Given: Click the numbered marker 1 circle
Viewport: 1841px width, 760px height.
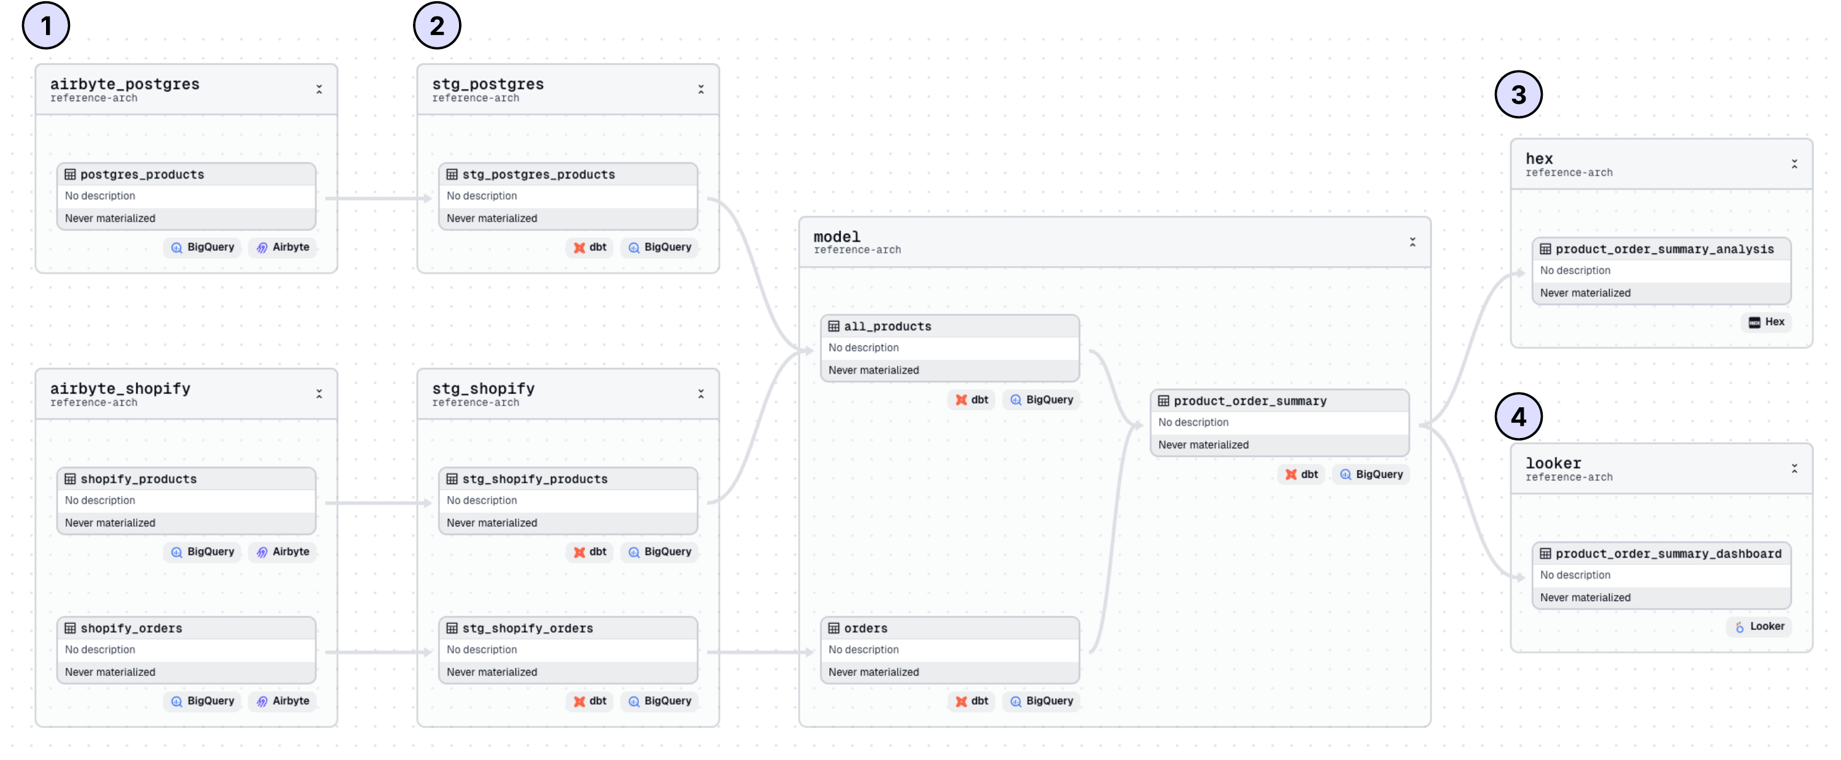Looking at the screenshot, I should 46,26.
